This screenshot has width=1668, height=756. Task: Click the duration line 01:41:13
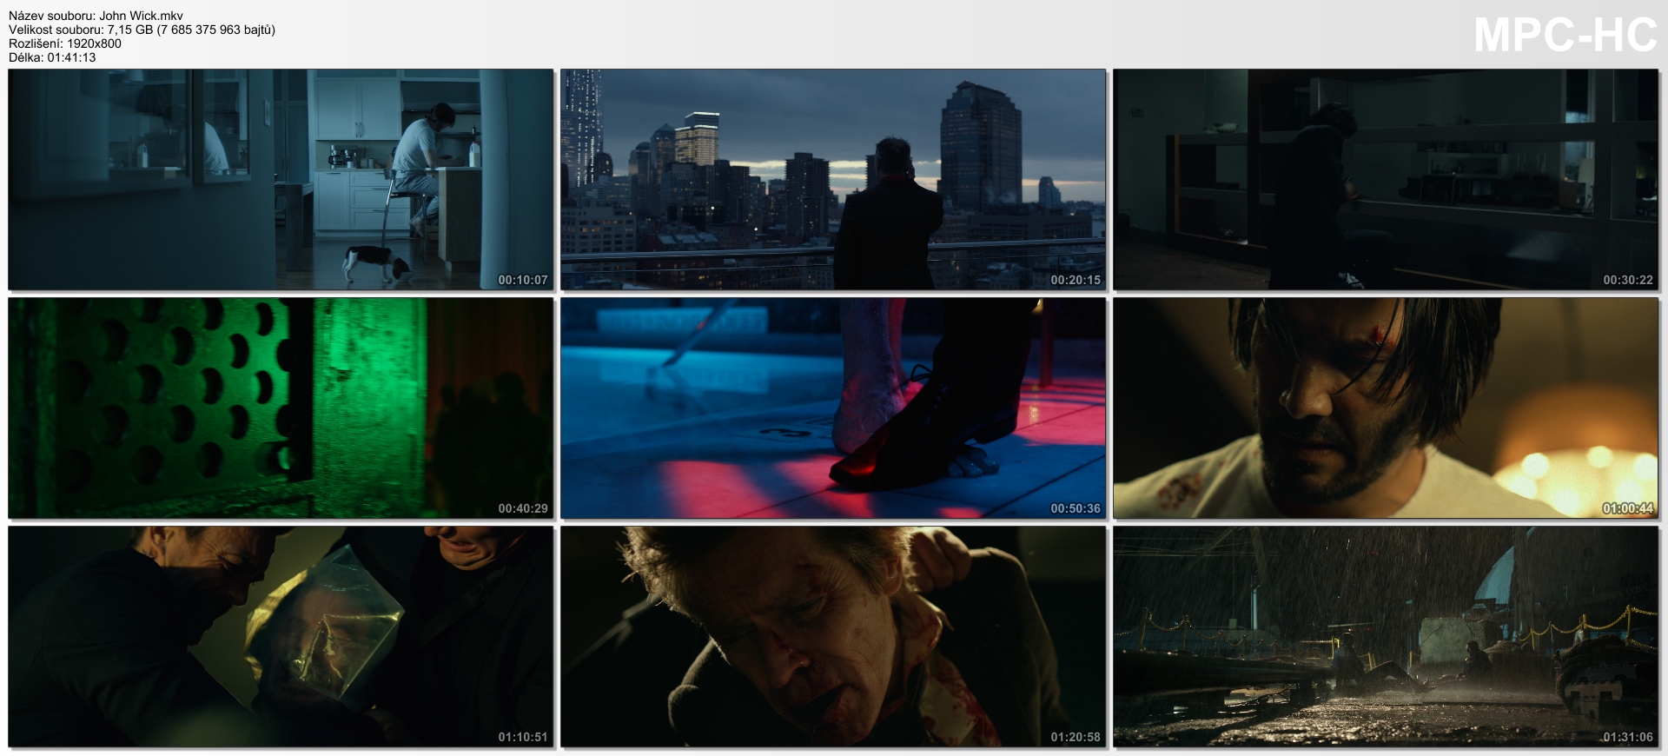52,57
